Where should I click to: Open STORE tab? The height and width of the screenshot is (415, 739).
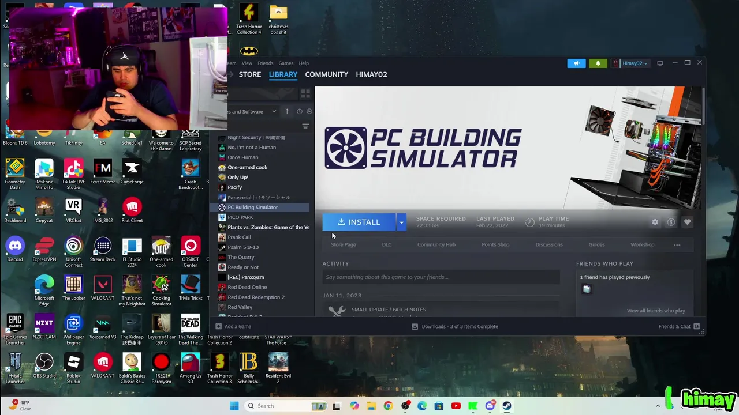click(x=250, y=74)
